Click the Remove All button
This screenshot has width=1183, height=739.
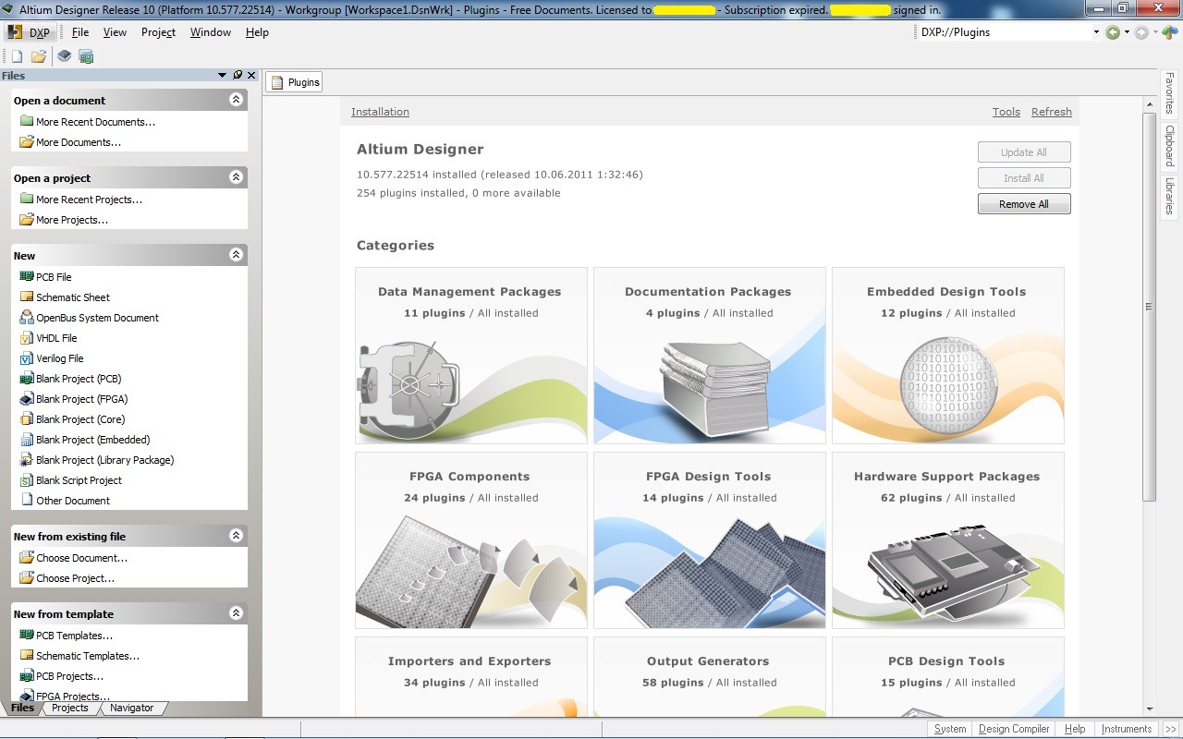1024,204
